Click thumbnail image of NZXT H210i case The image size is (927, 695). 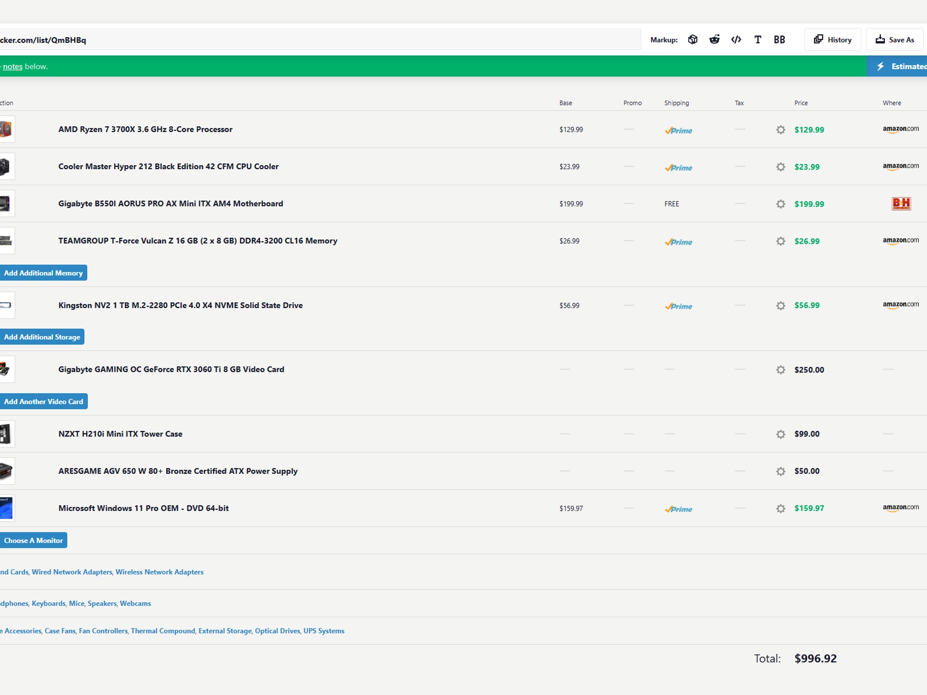[6, 434]
